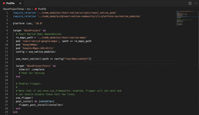
Task: Expand the chevron after ios
Action: click(x=32, y=9)
